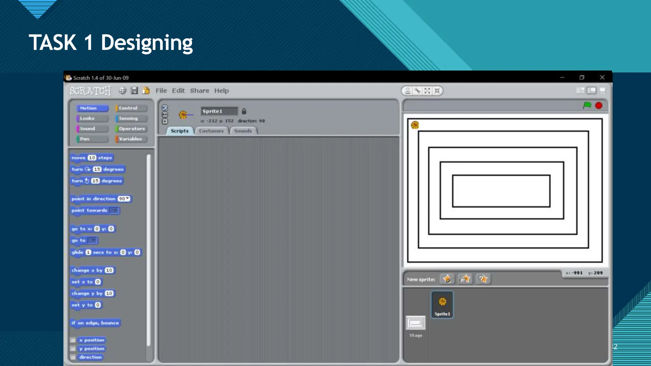Image resolution: width=651 pixels, height=366 pixels.
Task: Click the save project floppy icon
Action: tap(134, 91)
